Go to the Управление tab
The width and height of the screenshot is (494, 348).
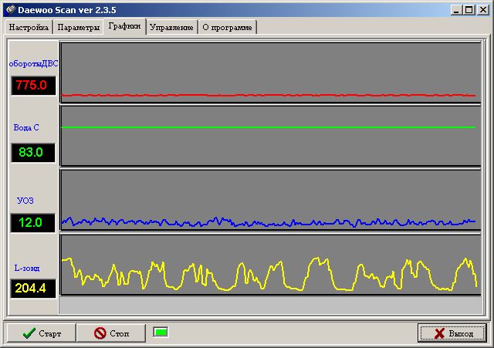171,27
